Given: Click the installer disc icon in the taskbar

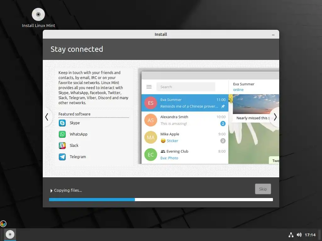Looking at the screenshot, I should pyautogui.click(x=10, y=234).
